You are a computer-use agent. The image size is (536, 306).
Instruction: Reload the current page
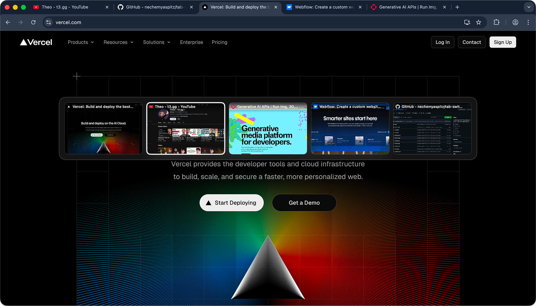point(33,22)
